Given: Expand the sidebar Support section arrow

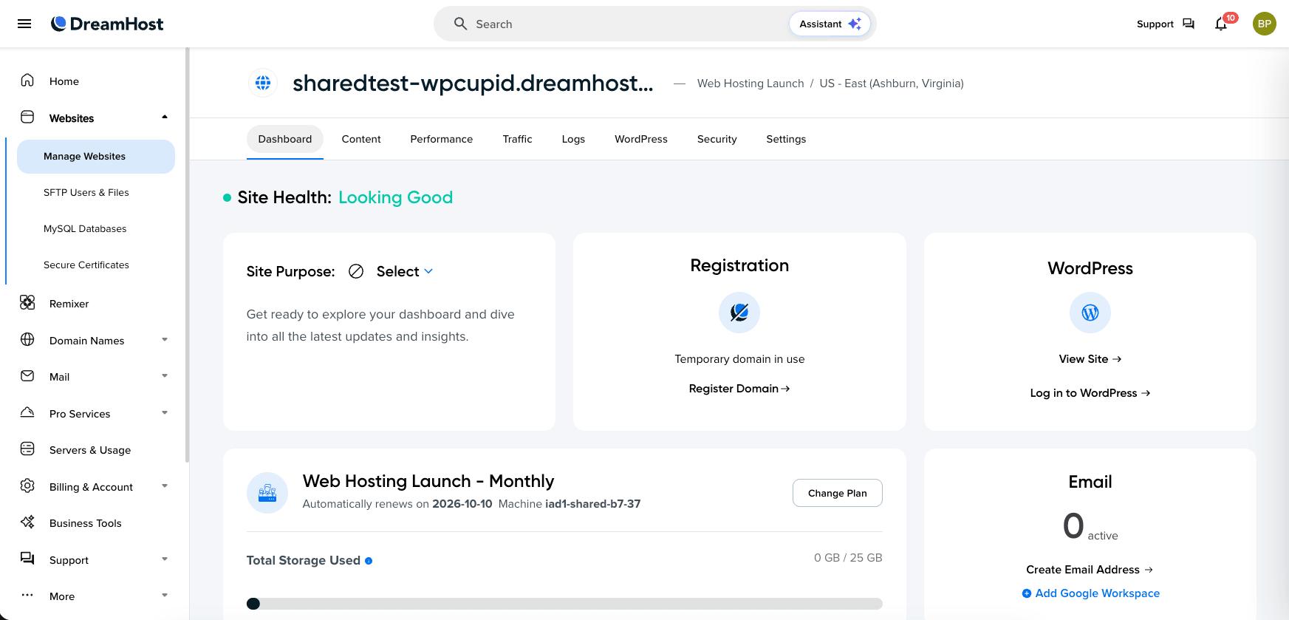Looking at the screenshot, I should (165, 559).
